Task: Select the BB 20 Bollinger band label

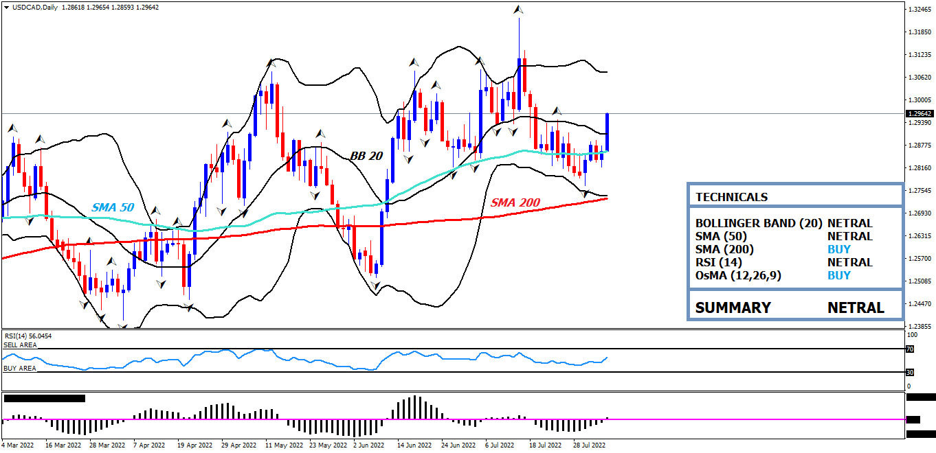Action: tap(366, 156)
